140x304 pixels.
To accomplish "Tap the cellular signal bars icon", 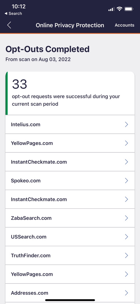I will click(x=111, y=9).
